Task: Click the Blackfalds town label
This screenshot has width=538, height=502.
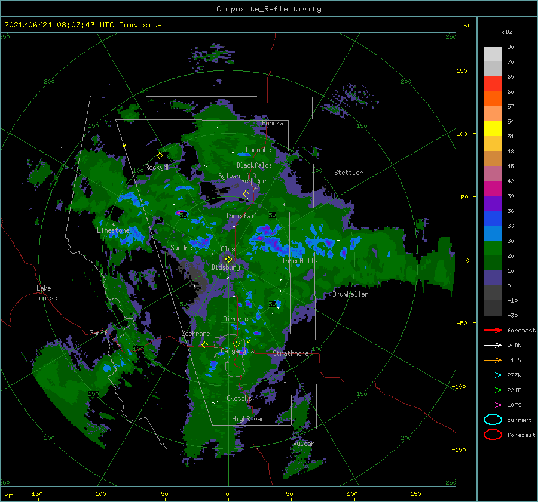Action: [254, 165]
